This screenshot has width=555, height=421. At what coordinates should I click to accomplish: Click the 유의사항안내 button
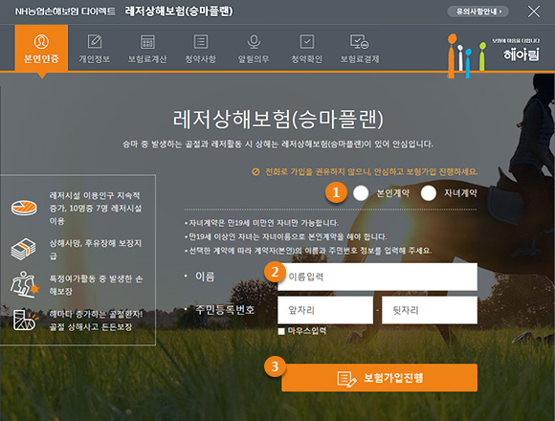pyautogui.click(x=478, y=11)
